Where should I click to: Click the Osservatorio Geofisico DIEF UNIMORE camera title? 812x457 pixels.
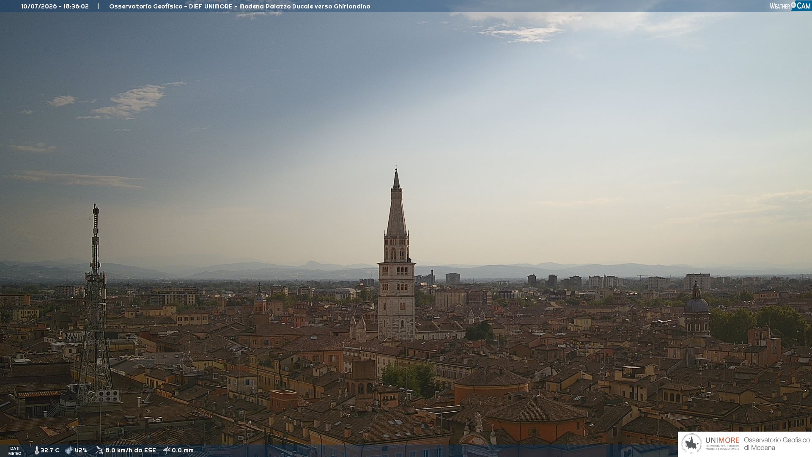[x=240, y=6]
